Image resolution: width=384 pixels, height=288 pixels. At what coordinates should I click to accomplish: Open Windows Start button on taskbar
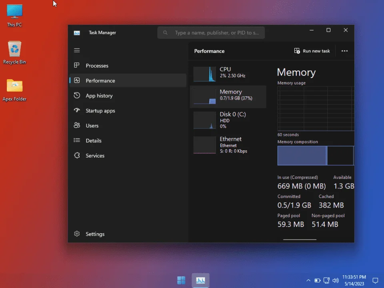pyautogui.click(x=181, y=280)
